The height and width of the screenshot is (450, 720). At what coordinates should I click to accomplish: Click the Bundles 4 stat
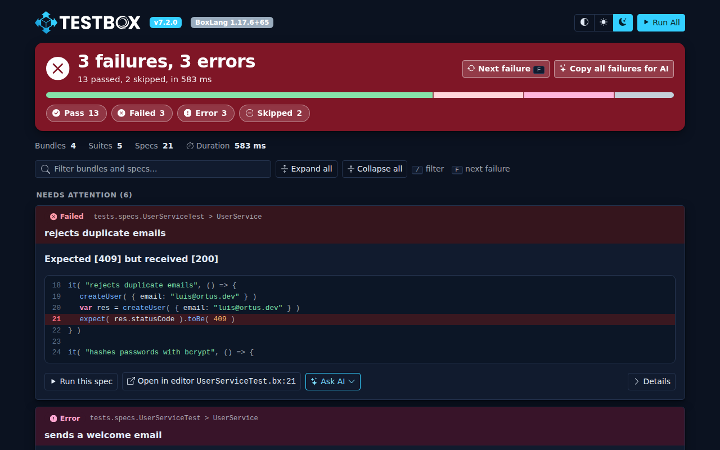[55, 146]
